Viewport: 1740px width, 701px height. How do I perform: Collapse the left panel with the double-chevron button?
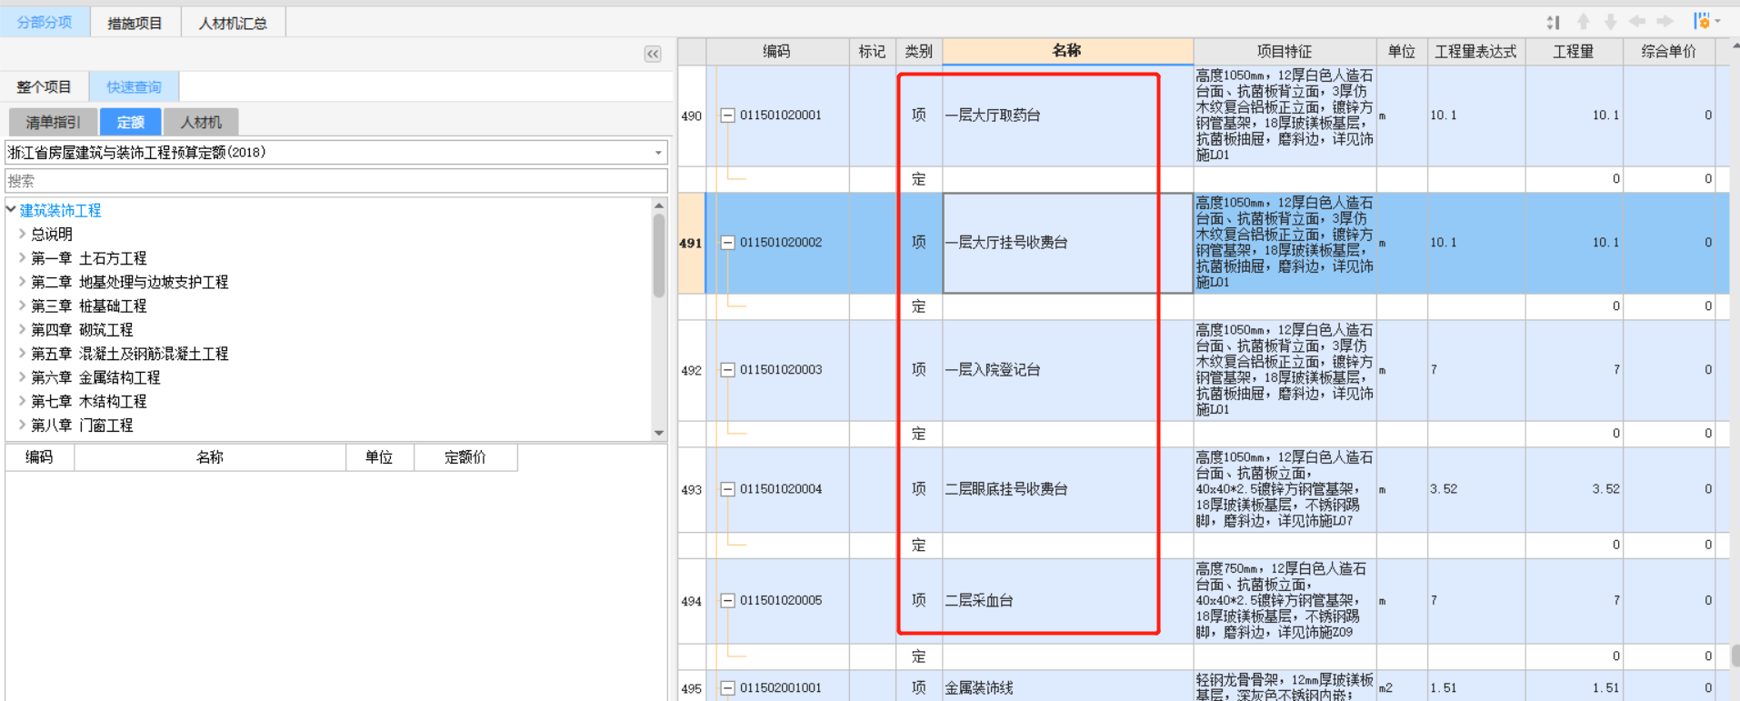653,55
